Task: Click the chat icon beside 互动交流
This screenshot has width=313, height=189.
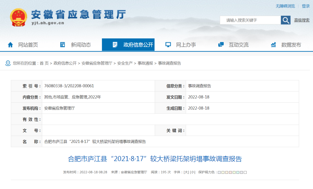Action: tap(221, 45)
